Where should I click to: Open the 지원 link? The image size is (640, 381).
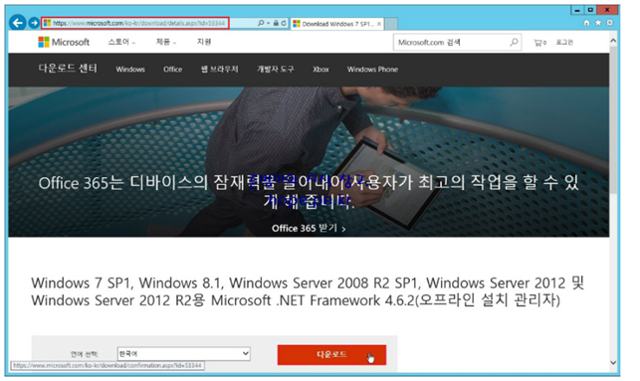click(204, 42)
